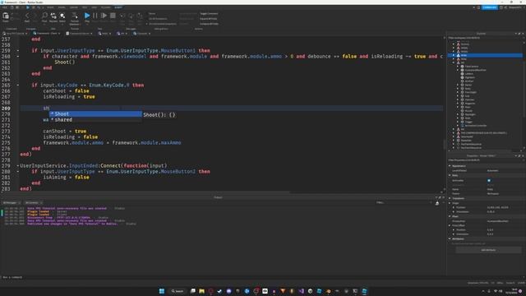Collapse the Data section in Properties

[450, 175]
